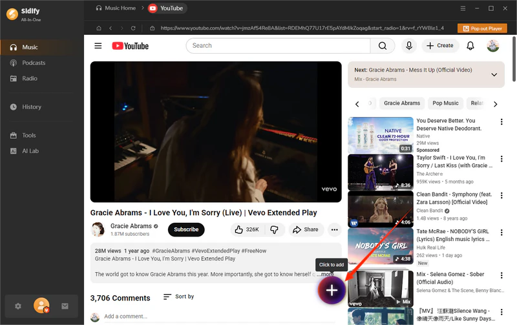517x325 pixels.
Task: Open the mail feedback icon
Action: coord(65,306)
